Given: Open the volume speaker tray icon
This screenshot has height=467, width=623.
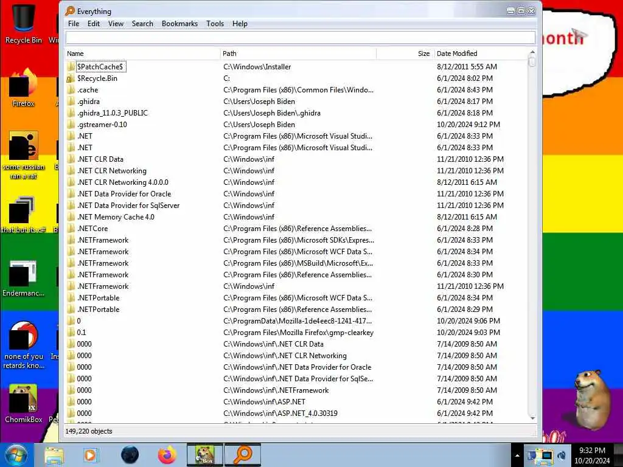Looking at the screenshot, I should (x=562, y=456).
